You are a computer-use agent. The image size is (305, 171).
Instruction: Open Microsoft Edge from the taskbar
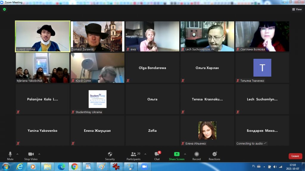pos(61,167)
